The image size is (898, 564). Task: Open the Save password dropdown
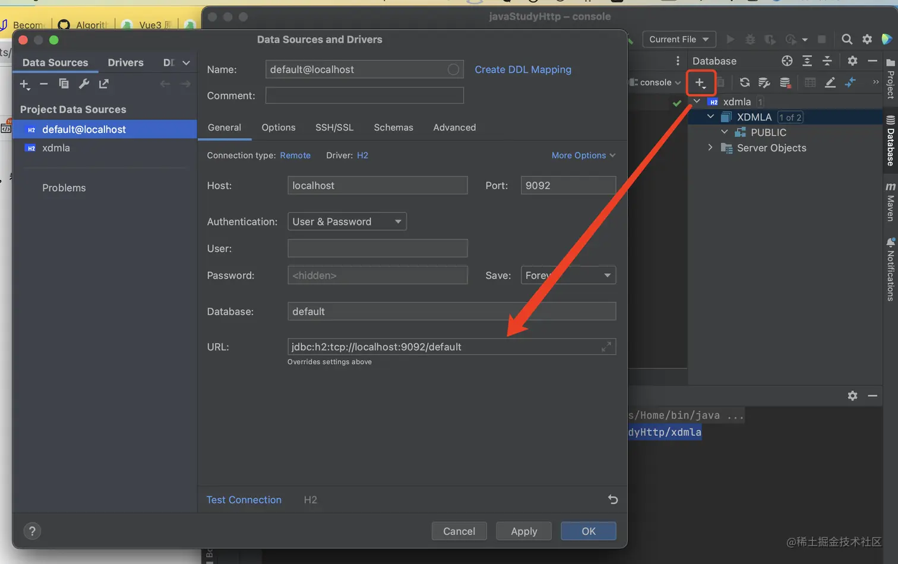click(x=568, y=275)
